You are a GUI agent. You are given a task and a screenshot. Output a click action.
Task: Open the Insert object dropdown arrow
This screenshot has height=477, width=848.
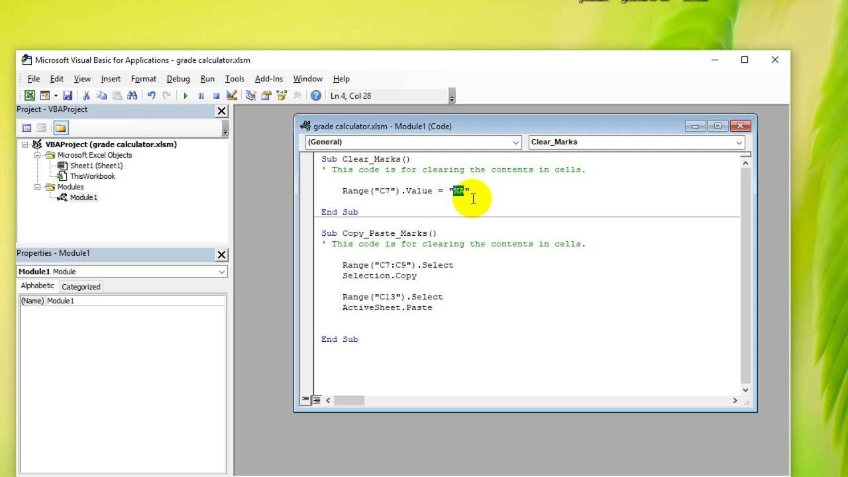[x=56, y=95]
